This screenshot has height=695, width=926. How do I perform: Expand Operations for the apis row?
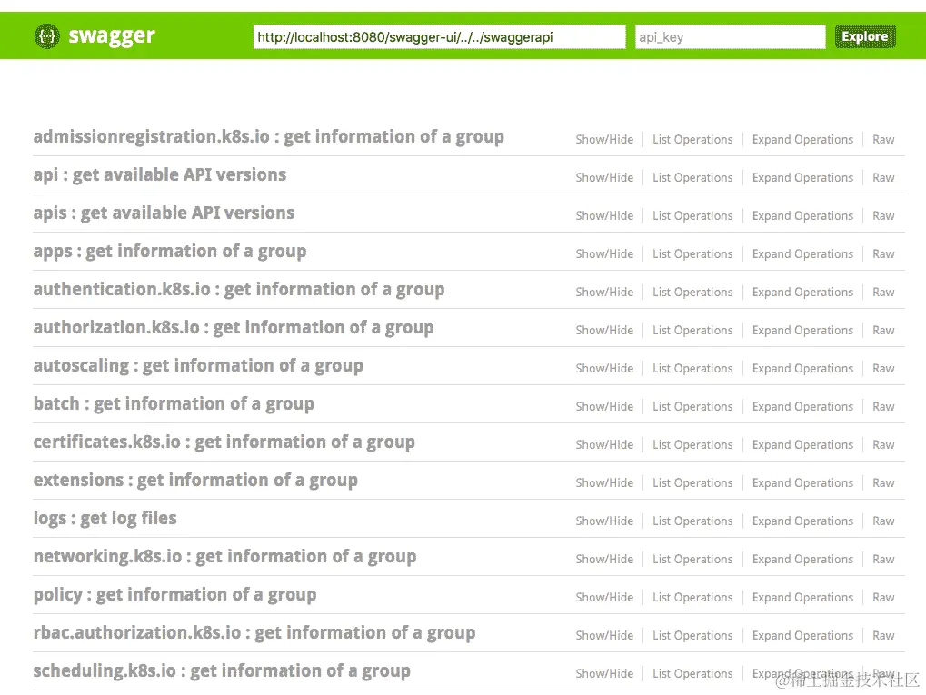802,215
